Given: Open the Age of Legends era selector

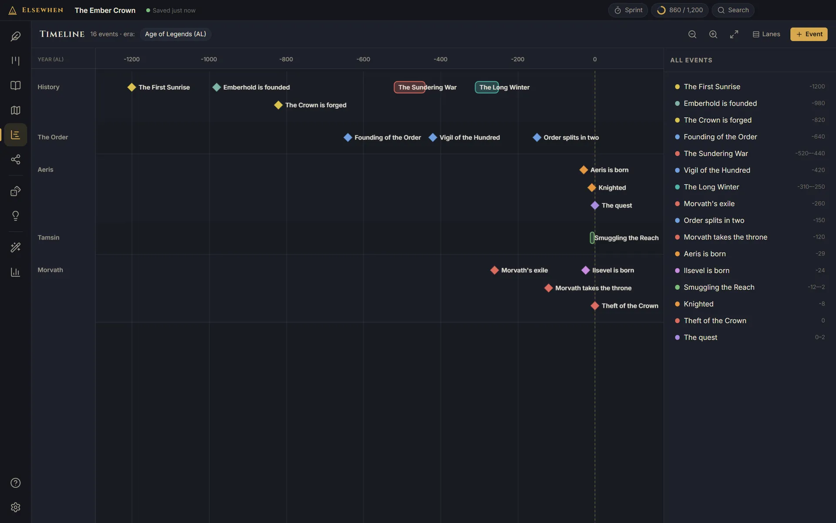Looking at the screenshot, I should pyautogui.click(x=175, y=34).
